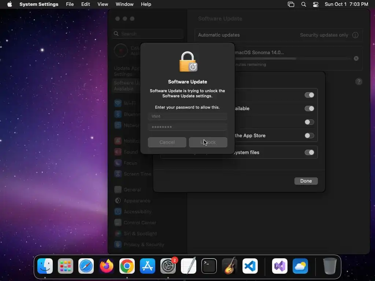The image size is (375, 281).
Task: Toggle the 'the App Store' updates switch
Action: (309, 136)
